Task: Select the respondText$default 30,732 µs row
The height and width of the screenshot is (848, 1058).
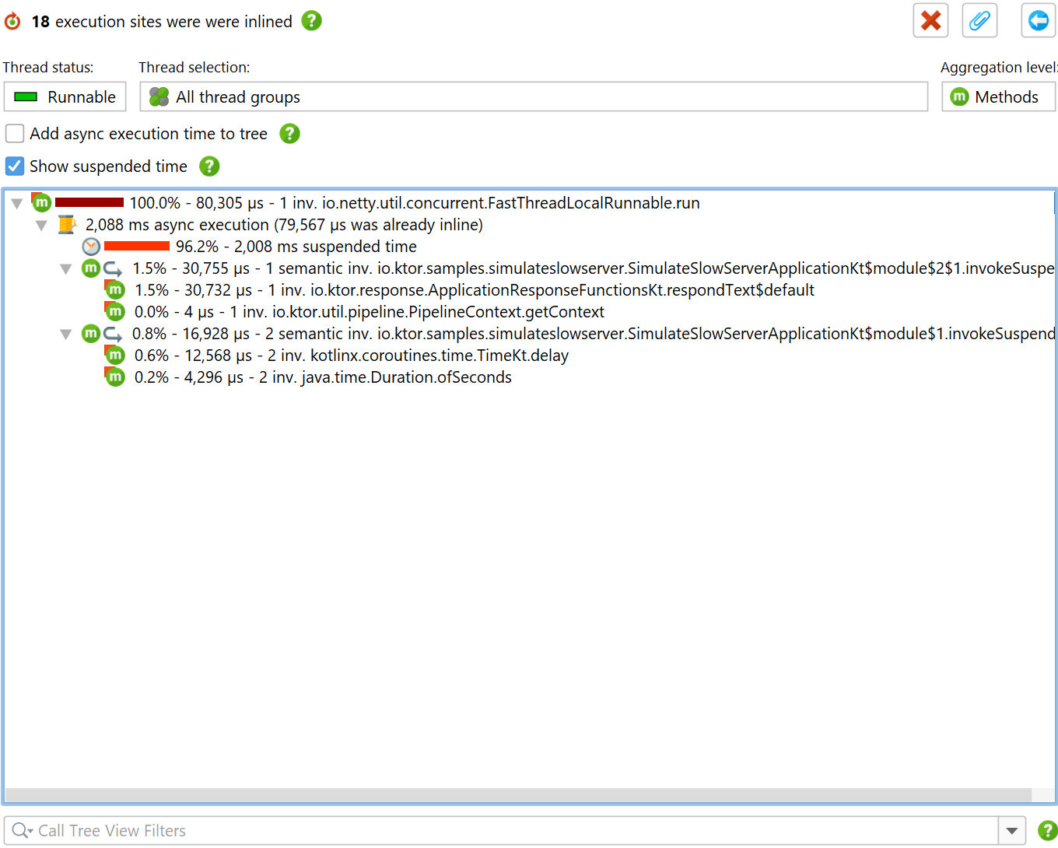Action: [475, 290]
